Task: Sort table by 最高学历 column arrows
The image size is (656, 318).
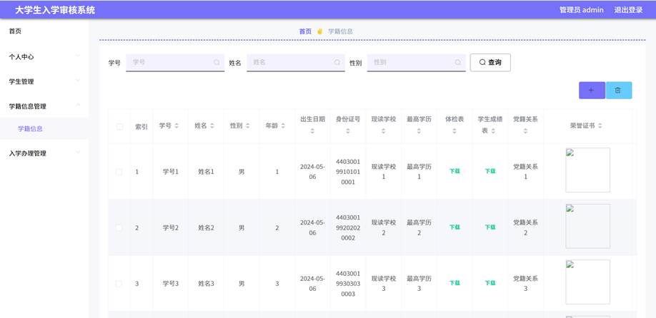Action: point(419,131)
